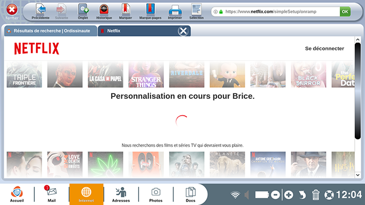Select the Riverdale poster
Image resolution: width=365 pixels, height=205 pixels.
pyautogui.click(x=186, y=75)
